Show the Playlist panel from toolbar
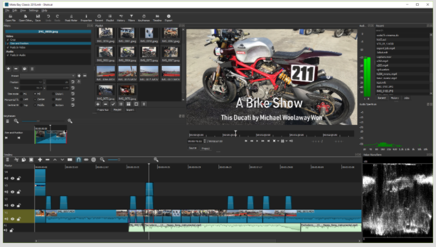Image resolution: width=436 pixels, height=247 pixels. tap(110, 18)
